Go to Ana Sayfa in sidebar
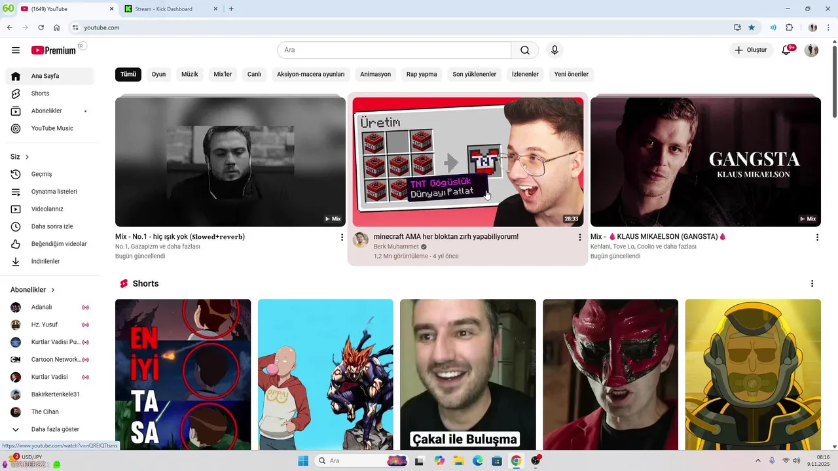This screenshot has width=838, height=471. point(50,76)
